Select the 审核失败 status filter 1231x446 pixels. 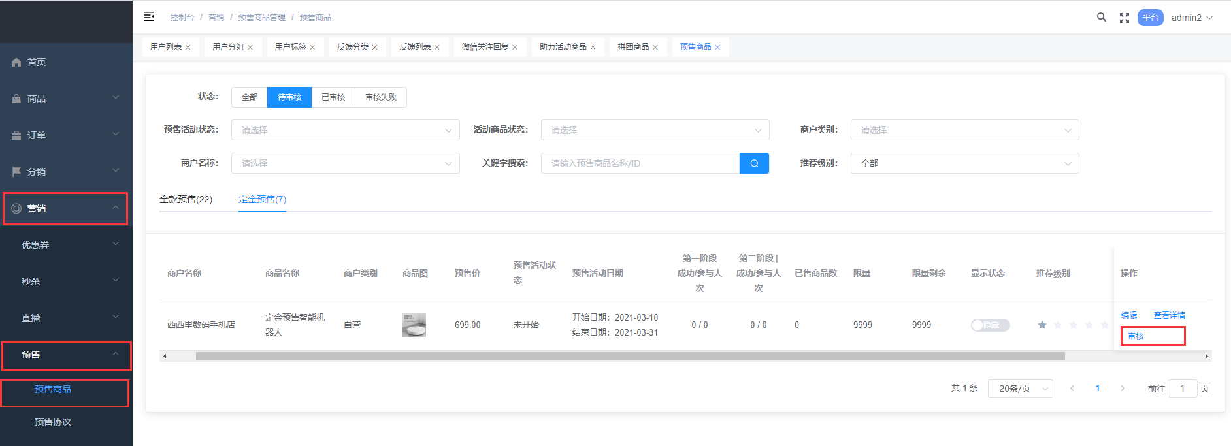click(381, 97)
